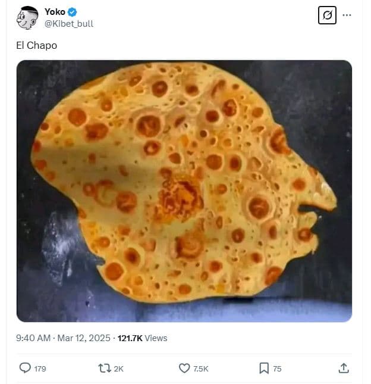The image size is (371, 384).
Task: Click the blue verified badge
Action: click(x=73, y=12)
